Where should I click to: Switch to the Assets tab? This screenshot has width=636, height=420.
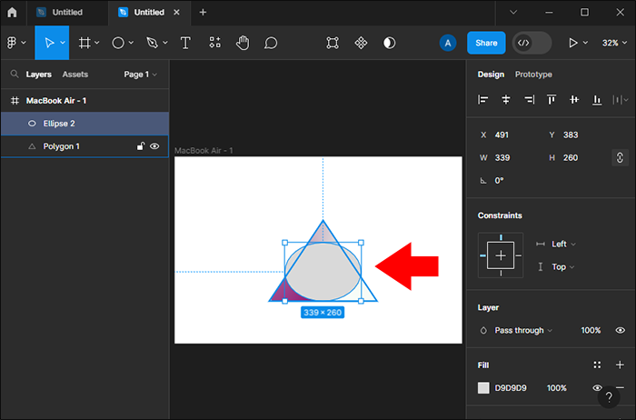point(75,75)
